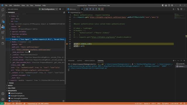Screen dimensions: 187x105
Task: Open launch.json via debug gear icon
Action: click(60, 9)
